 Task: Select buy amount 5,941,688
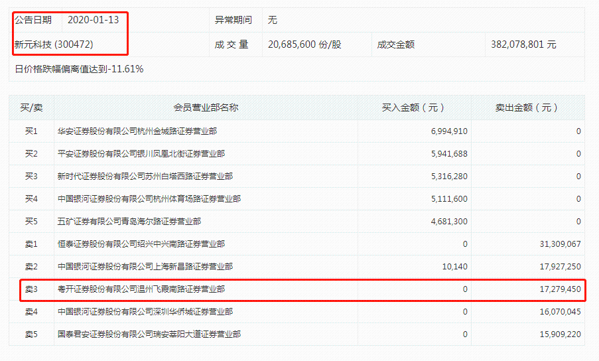449,153
